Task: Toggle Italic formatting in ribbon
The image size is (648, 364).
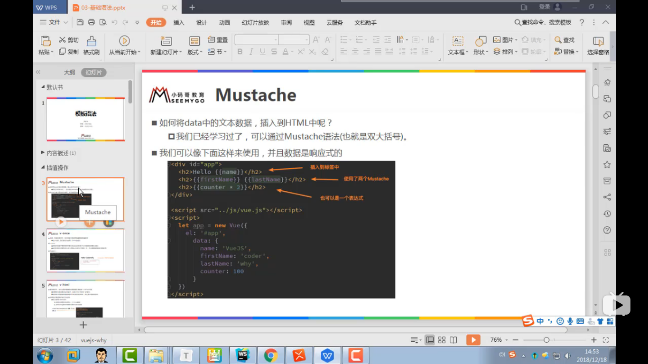Action: point(251,52)
